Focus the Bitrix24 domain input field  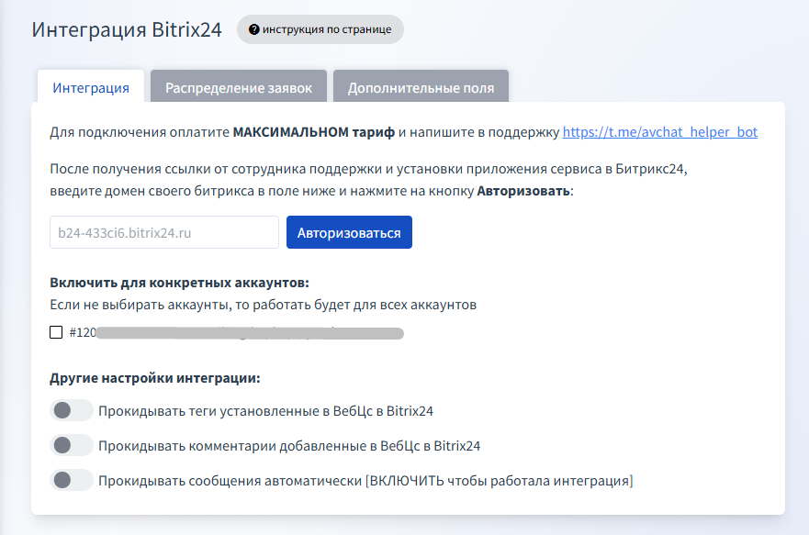(x=164, y=232)
